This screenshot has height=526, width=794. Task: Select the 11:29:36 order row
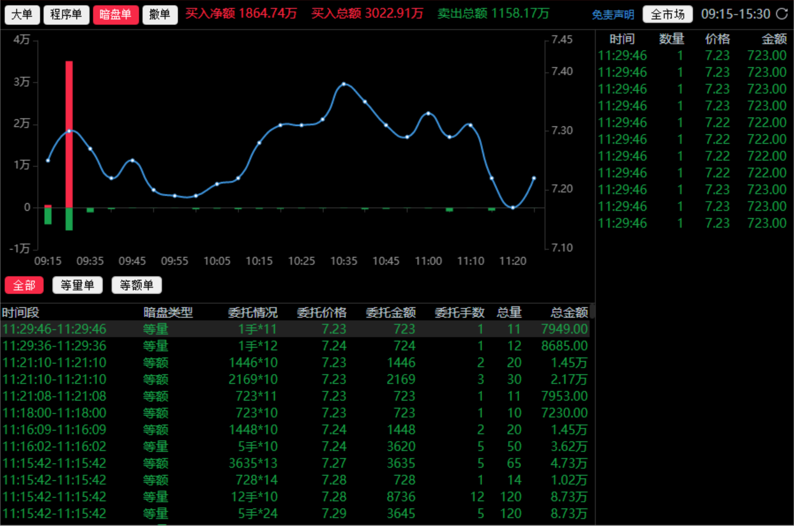pos(295,345)
